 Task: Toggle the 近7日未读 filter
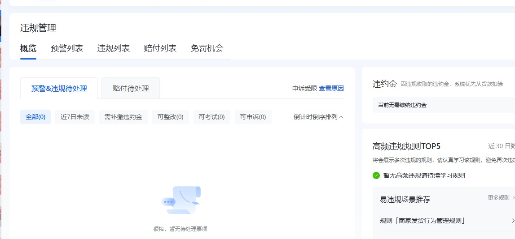pyautogui.click(x=75, y=117)
